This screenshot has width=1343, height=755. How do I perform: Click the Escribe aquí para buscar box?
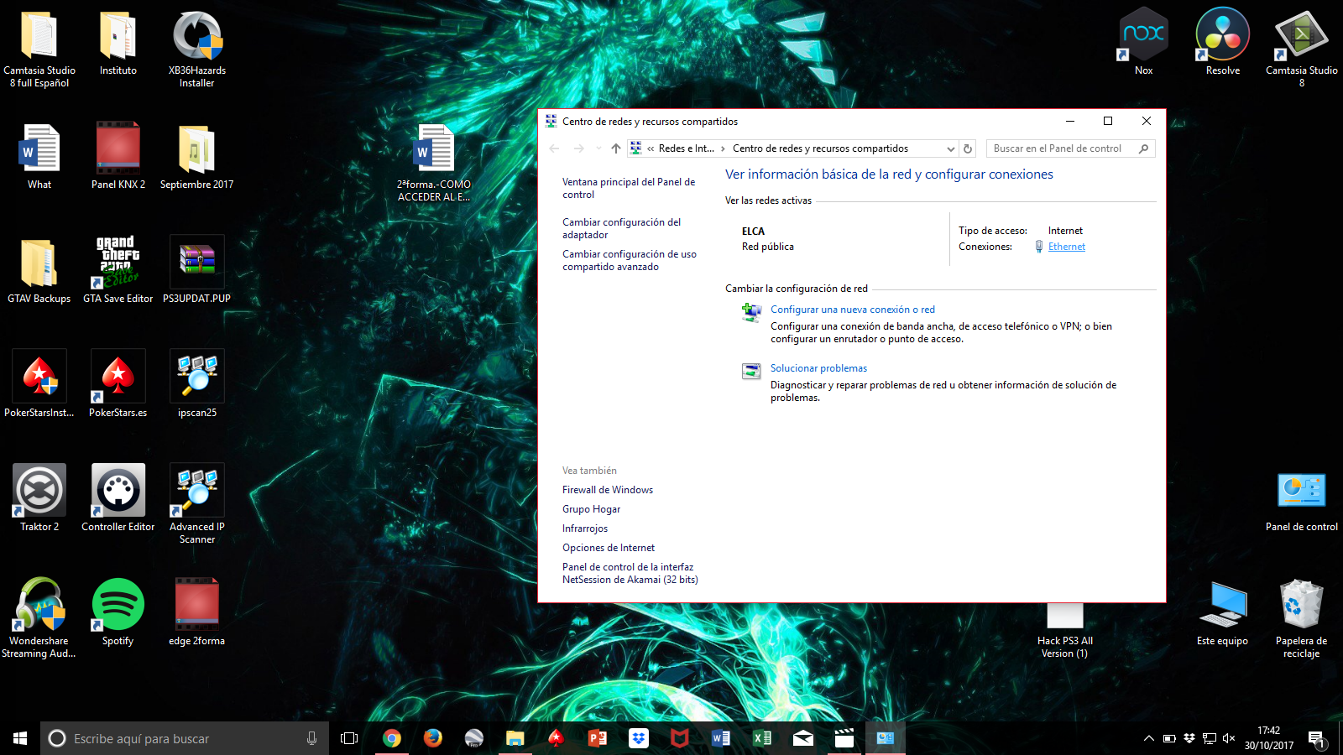click(x=185, y=738)
